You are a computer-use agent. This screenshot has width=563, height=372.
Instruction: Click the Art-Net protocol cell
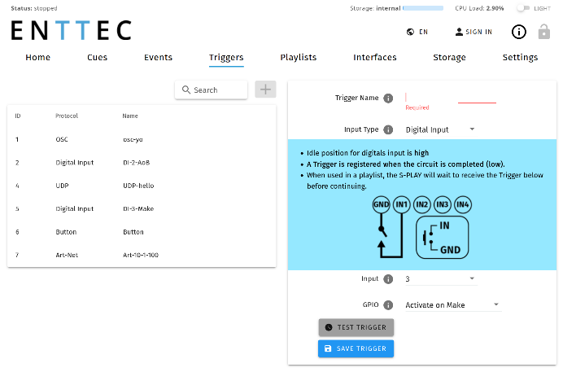[67, 255]
